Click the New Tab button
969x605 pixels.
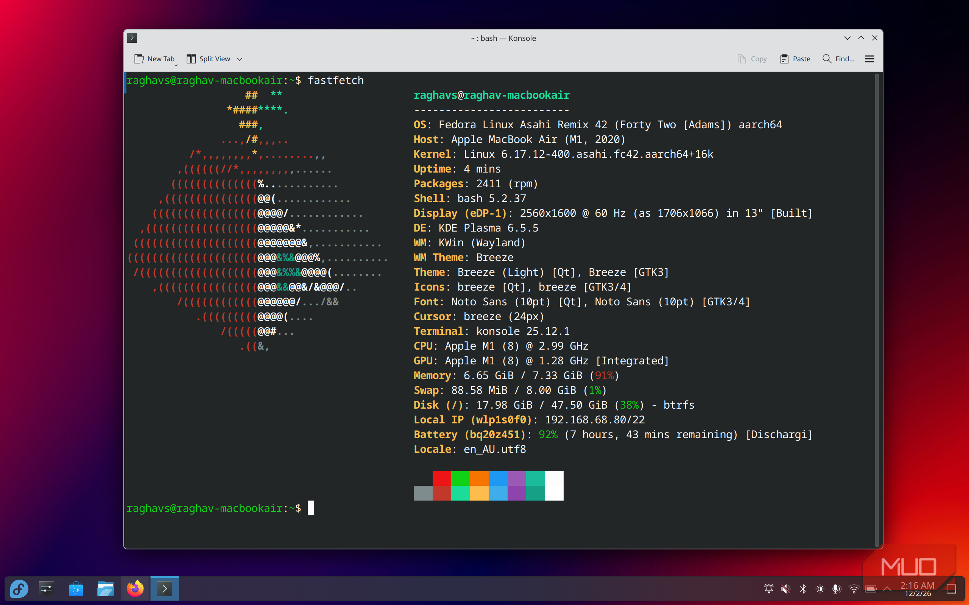[x=154, y=59]
